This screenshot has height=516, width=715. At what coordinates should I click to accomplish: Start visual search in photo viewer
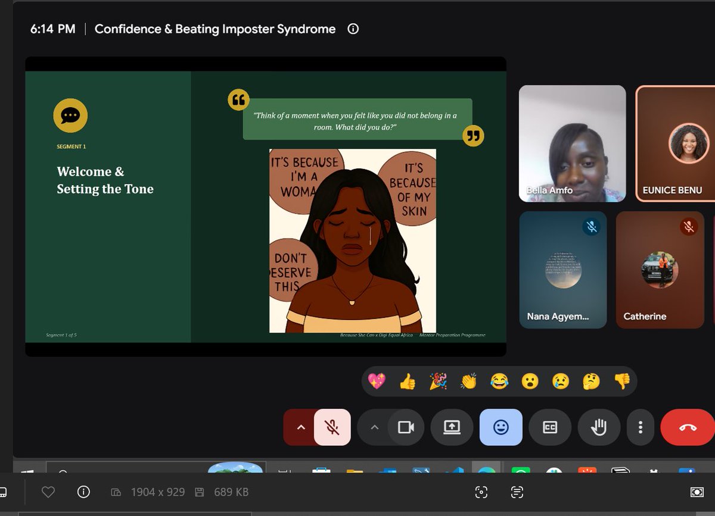pos(481,492)
